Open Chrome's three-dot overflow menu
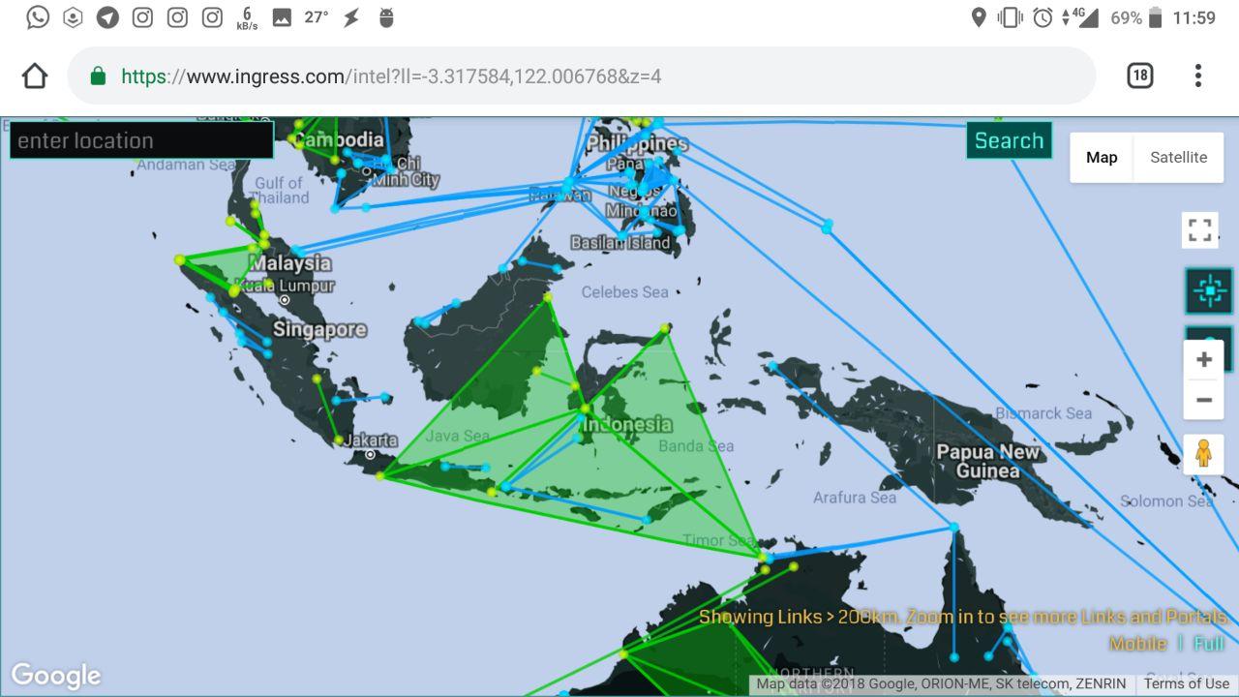Screen dimensions: 1239x697 coord(1198,76)
